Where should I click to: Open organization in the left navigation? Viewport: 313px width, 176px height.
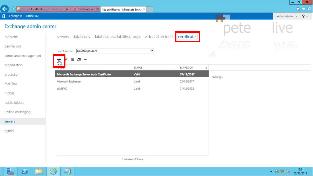coord(14,65)
